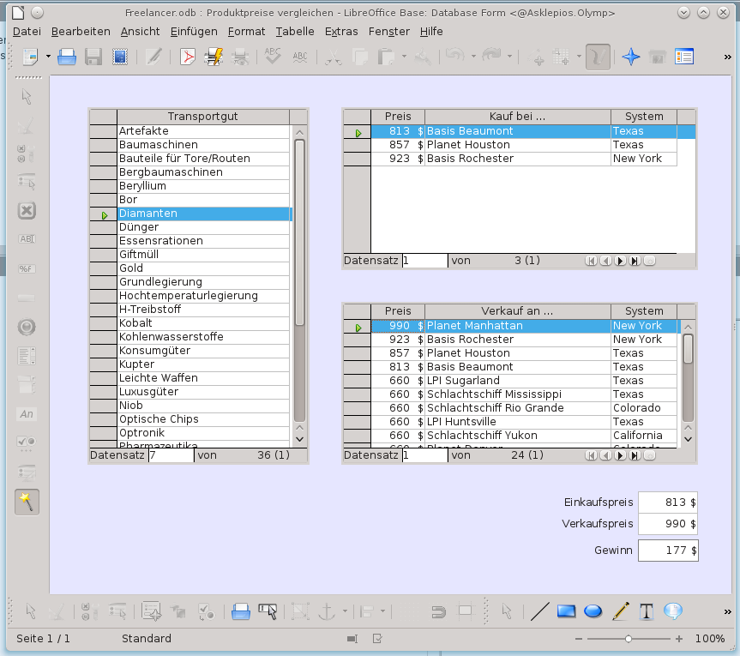The image size is (740, 656).
Task: Click the Save floppy disk icon
Action: 93,57
